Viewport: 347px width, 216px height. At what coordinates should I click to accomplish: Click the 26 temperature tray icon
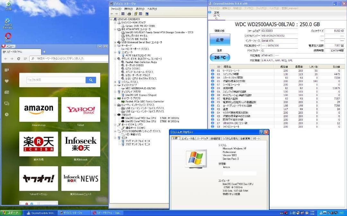coord(325,213)
